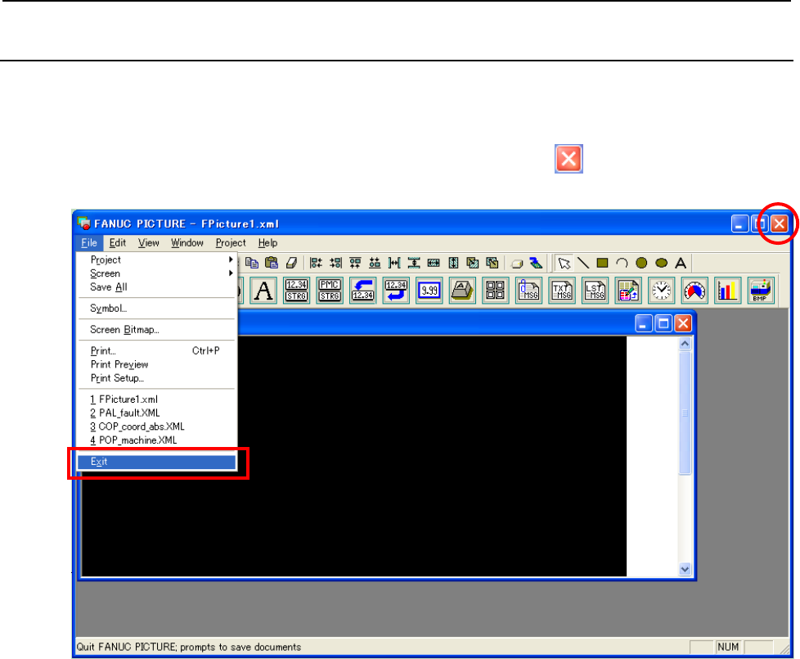
Task: Select the arrow pointer tool
Action: pyautogui.click(x=564, y=263)
